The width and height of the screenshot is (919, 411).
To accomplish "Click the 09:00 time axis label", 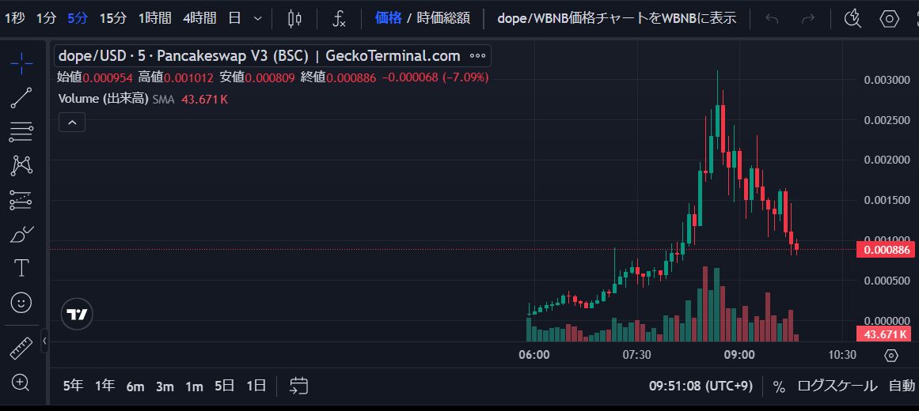I will [739, 355].
